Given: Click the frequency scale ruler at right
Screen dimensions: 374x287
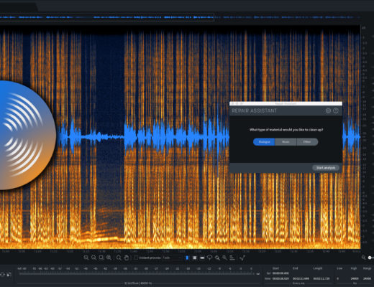Looking at the screenshot, I should tap(364, 136).
